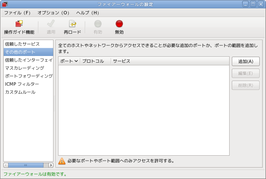Open the ファイル (F) menu

(x=17, y=13)
